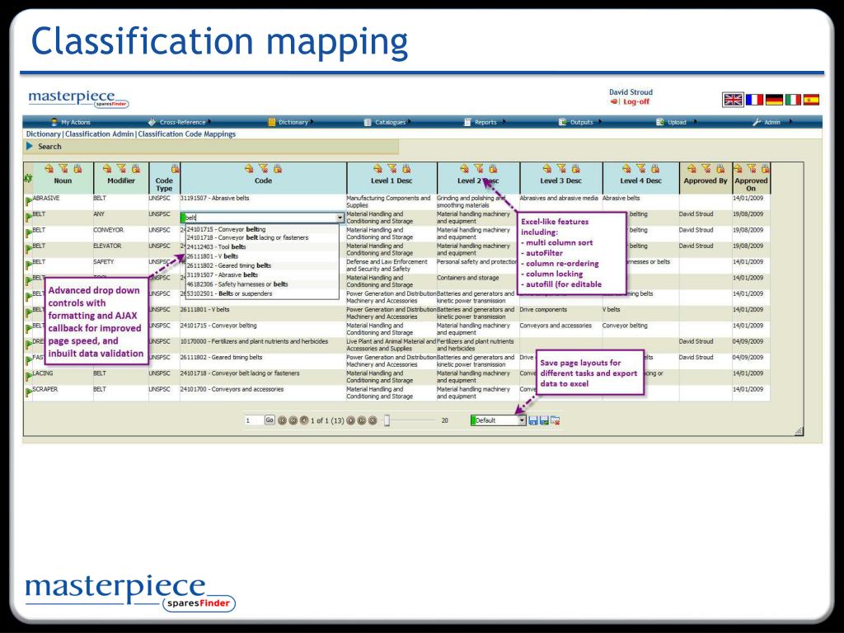Open the Catalogues menu
Screen dimensions: 844x633
(x=387, y=122)
